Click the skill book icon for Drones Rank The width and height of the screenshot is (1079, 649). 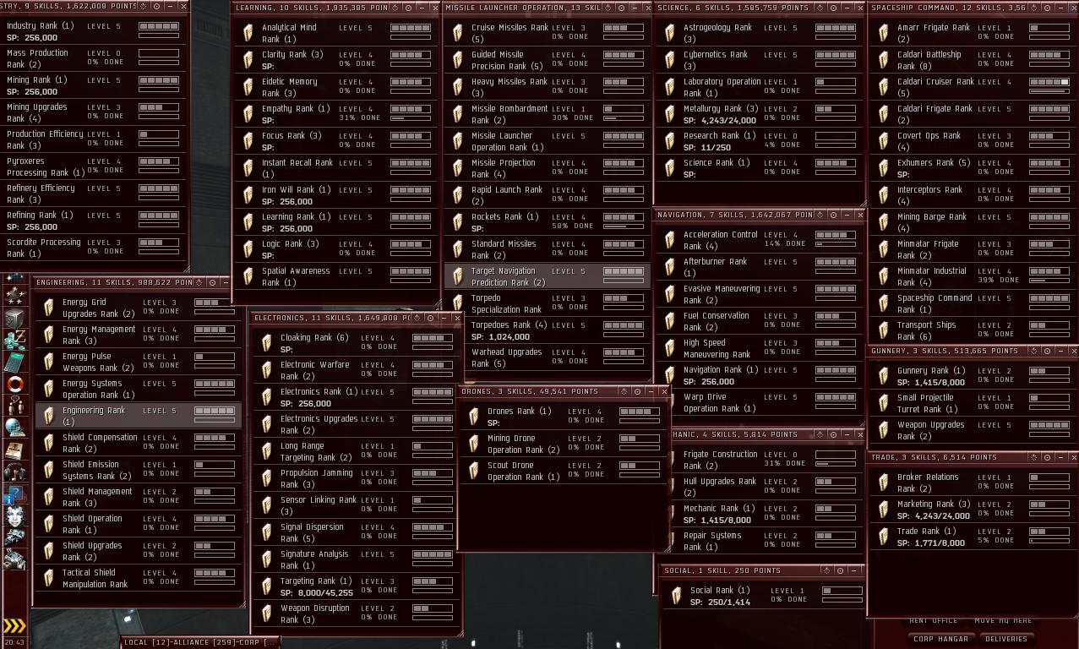[473, 417]
